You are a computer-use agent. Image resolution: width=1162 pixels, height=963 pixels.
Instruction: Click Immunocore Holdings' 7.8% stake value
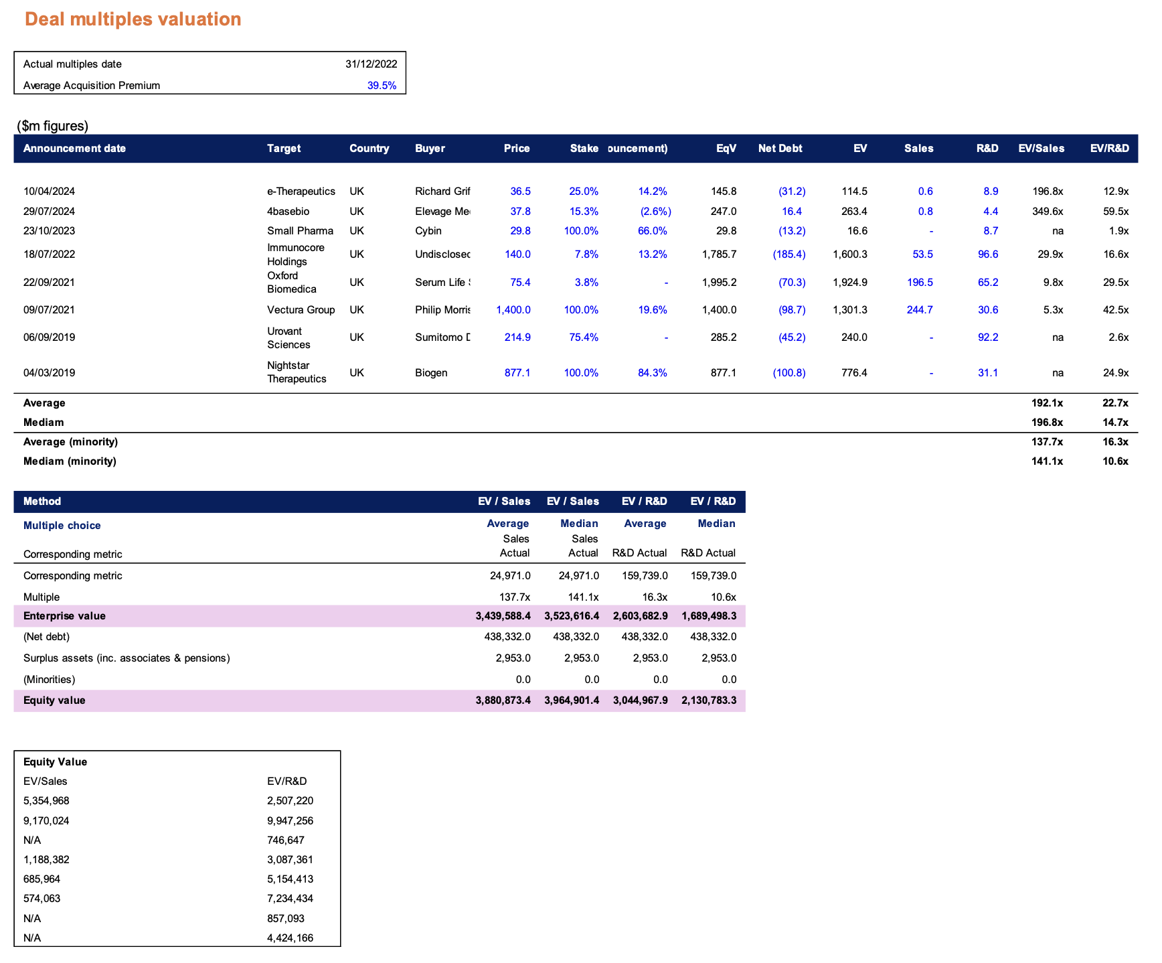coord(586,254)
